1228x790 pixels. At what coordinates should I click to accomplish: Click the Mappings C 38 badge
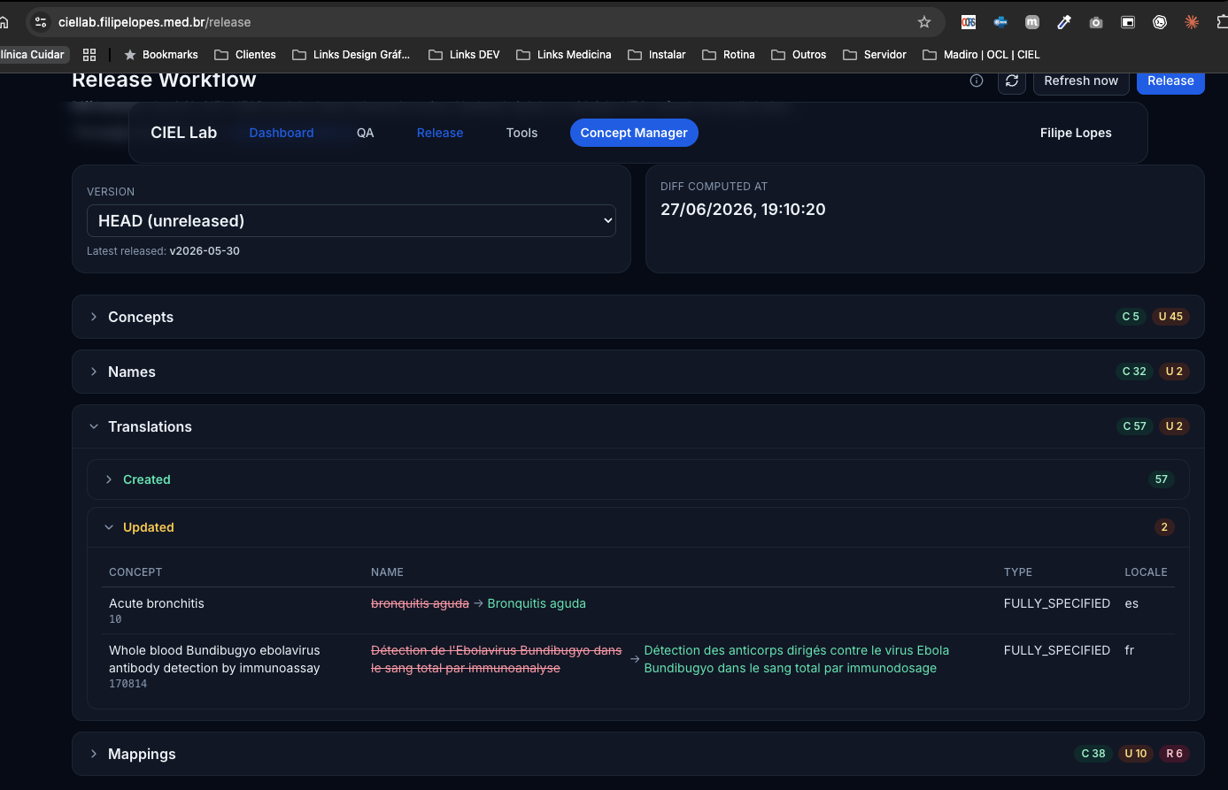[x=1093, y=754]
